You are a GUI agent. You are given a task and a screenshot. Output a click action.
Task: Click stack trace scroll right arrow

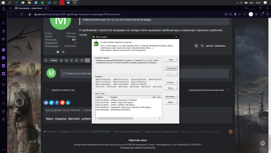(160, 118)
